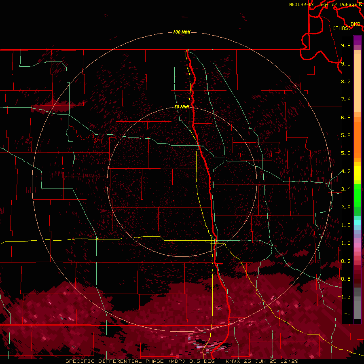Click the "50 NMI" range ring label
Screen dimensions: 364x364
(x=182, y=107)
